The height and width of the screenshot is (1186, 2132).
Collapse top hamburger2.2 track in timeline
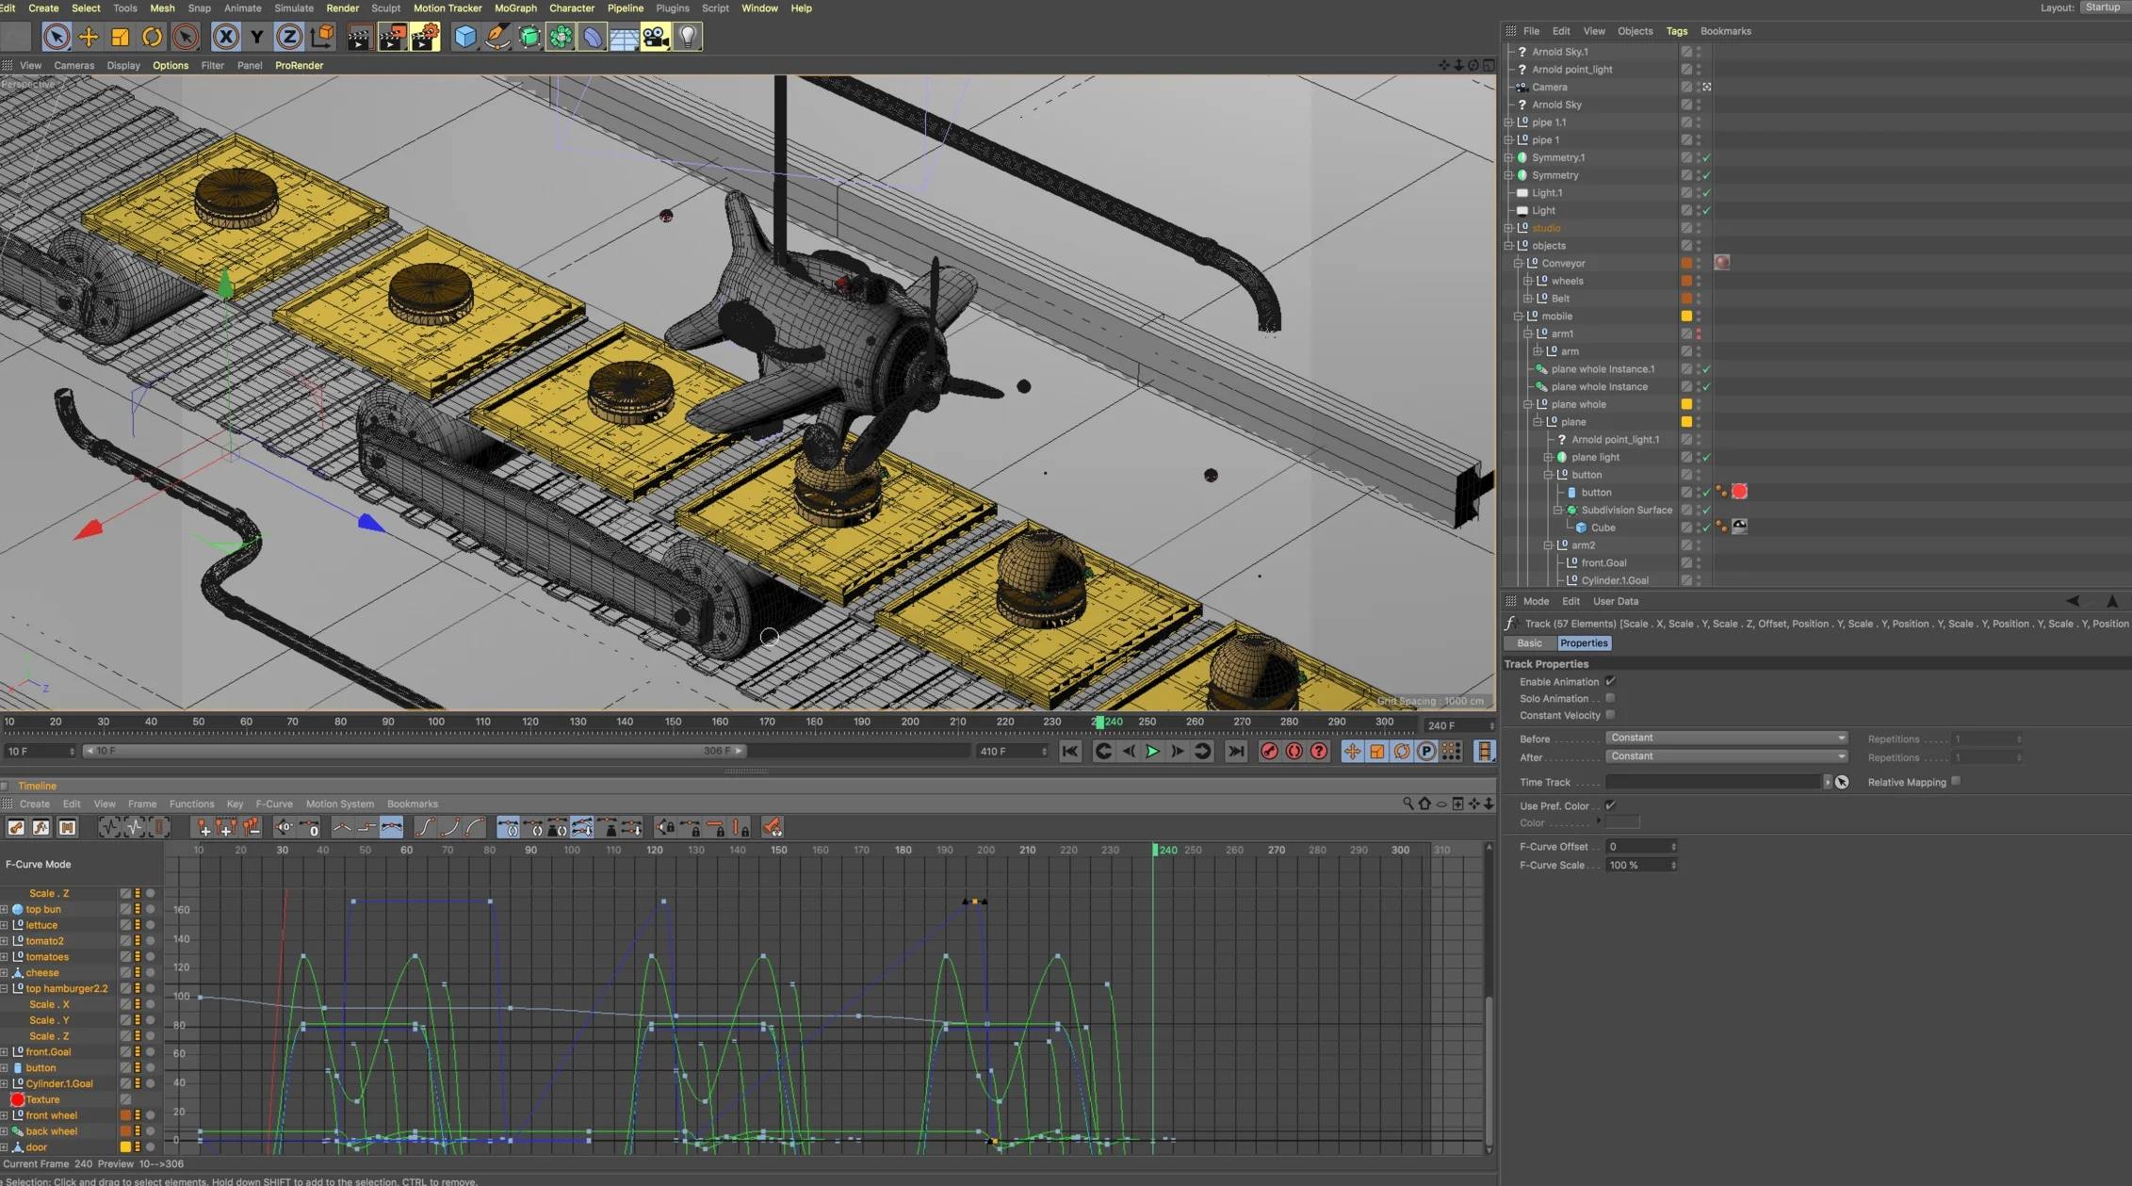(x=5, y=989)
